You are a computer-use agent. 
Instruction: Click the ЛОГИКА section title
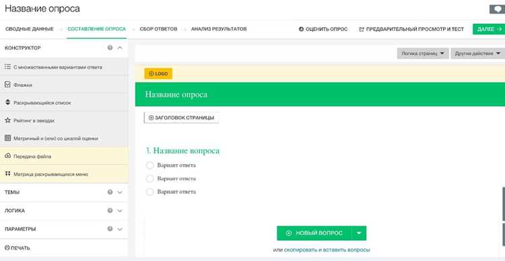(x=15, y=211)
